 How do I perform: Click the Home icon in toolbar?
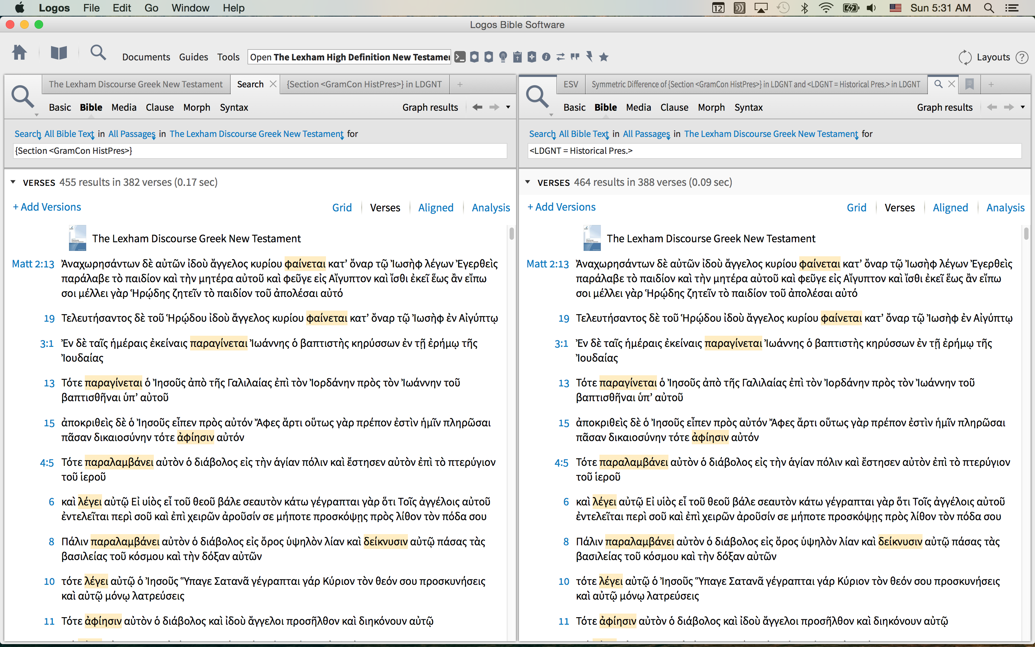[19, 53]
